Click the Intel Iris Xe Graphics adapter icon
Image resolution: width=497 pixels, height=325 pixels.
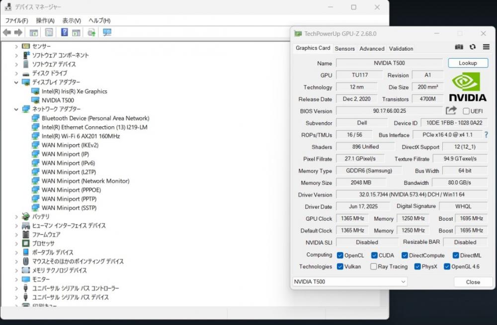click(x=35, y=91)
